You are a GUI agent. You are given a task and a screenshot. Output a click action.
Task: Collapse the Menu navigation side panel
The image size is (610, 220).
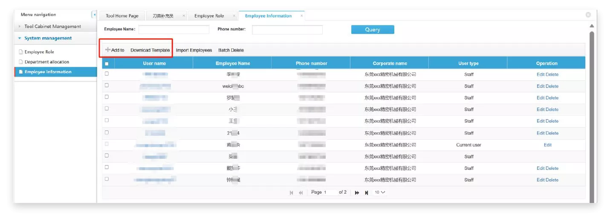(94, 15)
